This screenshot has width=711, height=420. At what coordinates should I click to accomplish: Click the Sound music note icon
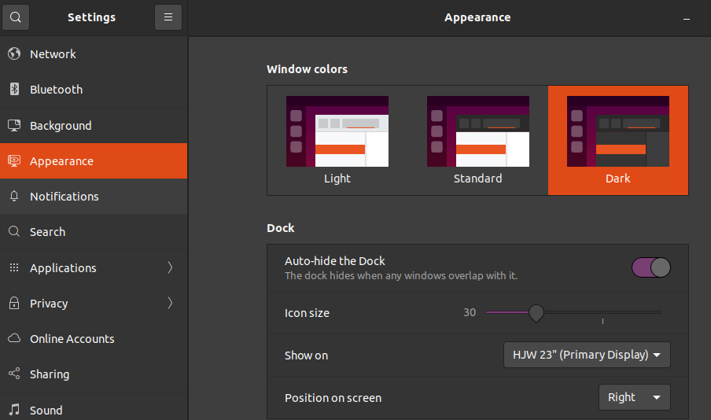pos(14,410)
